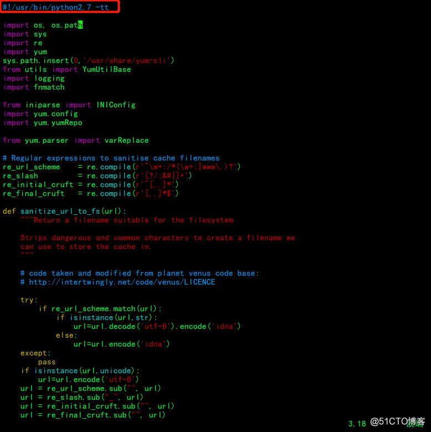Click the '# Regular expressions to sanitise' comment
Viewport: 431px width, 432px height.
(x=111, y=158)
